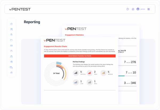160x110 pixels.
Task: Click the 3 out of 346 value
Action: (130, 83)
